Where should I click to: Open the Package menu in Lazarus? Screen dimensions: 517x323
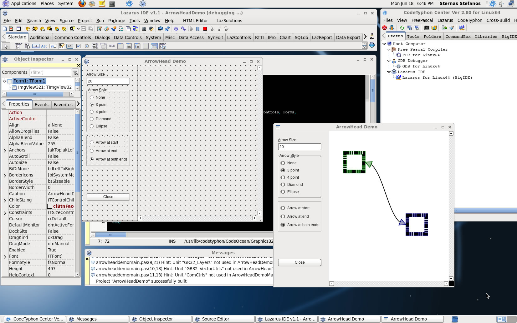coord(116,21)
